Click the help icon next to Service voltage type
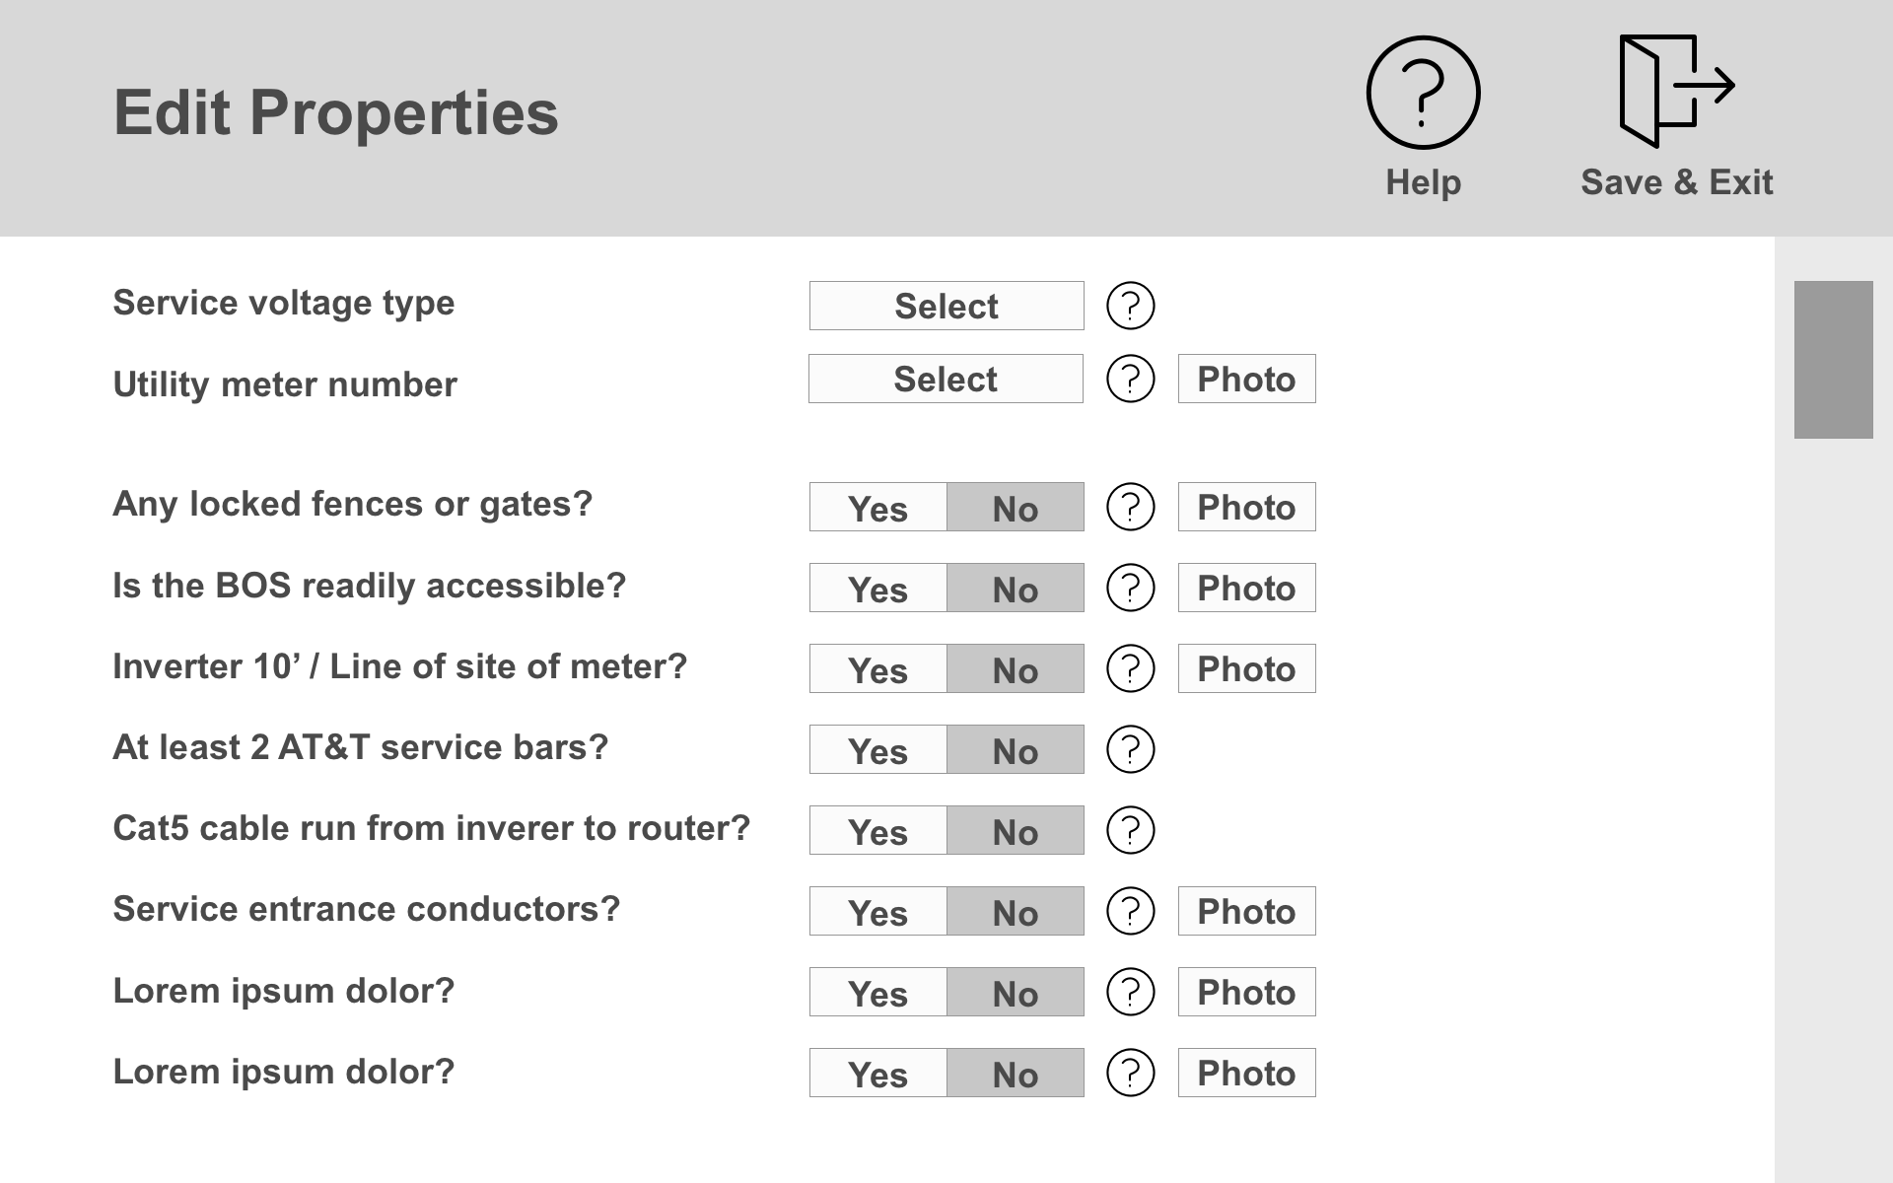The image size is (1893, 1183). click(x=1131, y=304)
